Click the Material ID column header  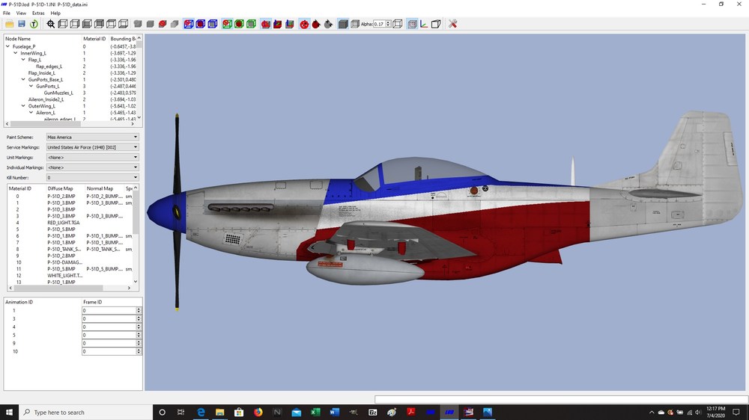click(x=94, y=39)
